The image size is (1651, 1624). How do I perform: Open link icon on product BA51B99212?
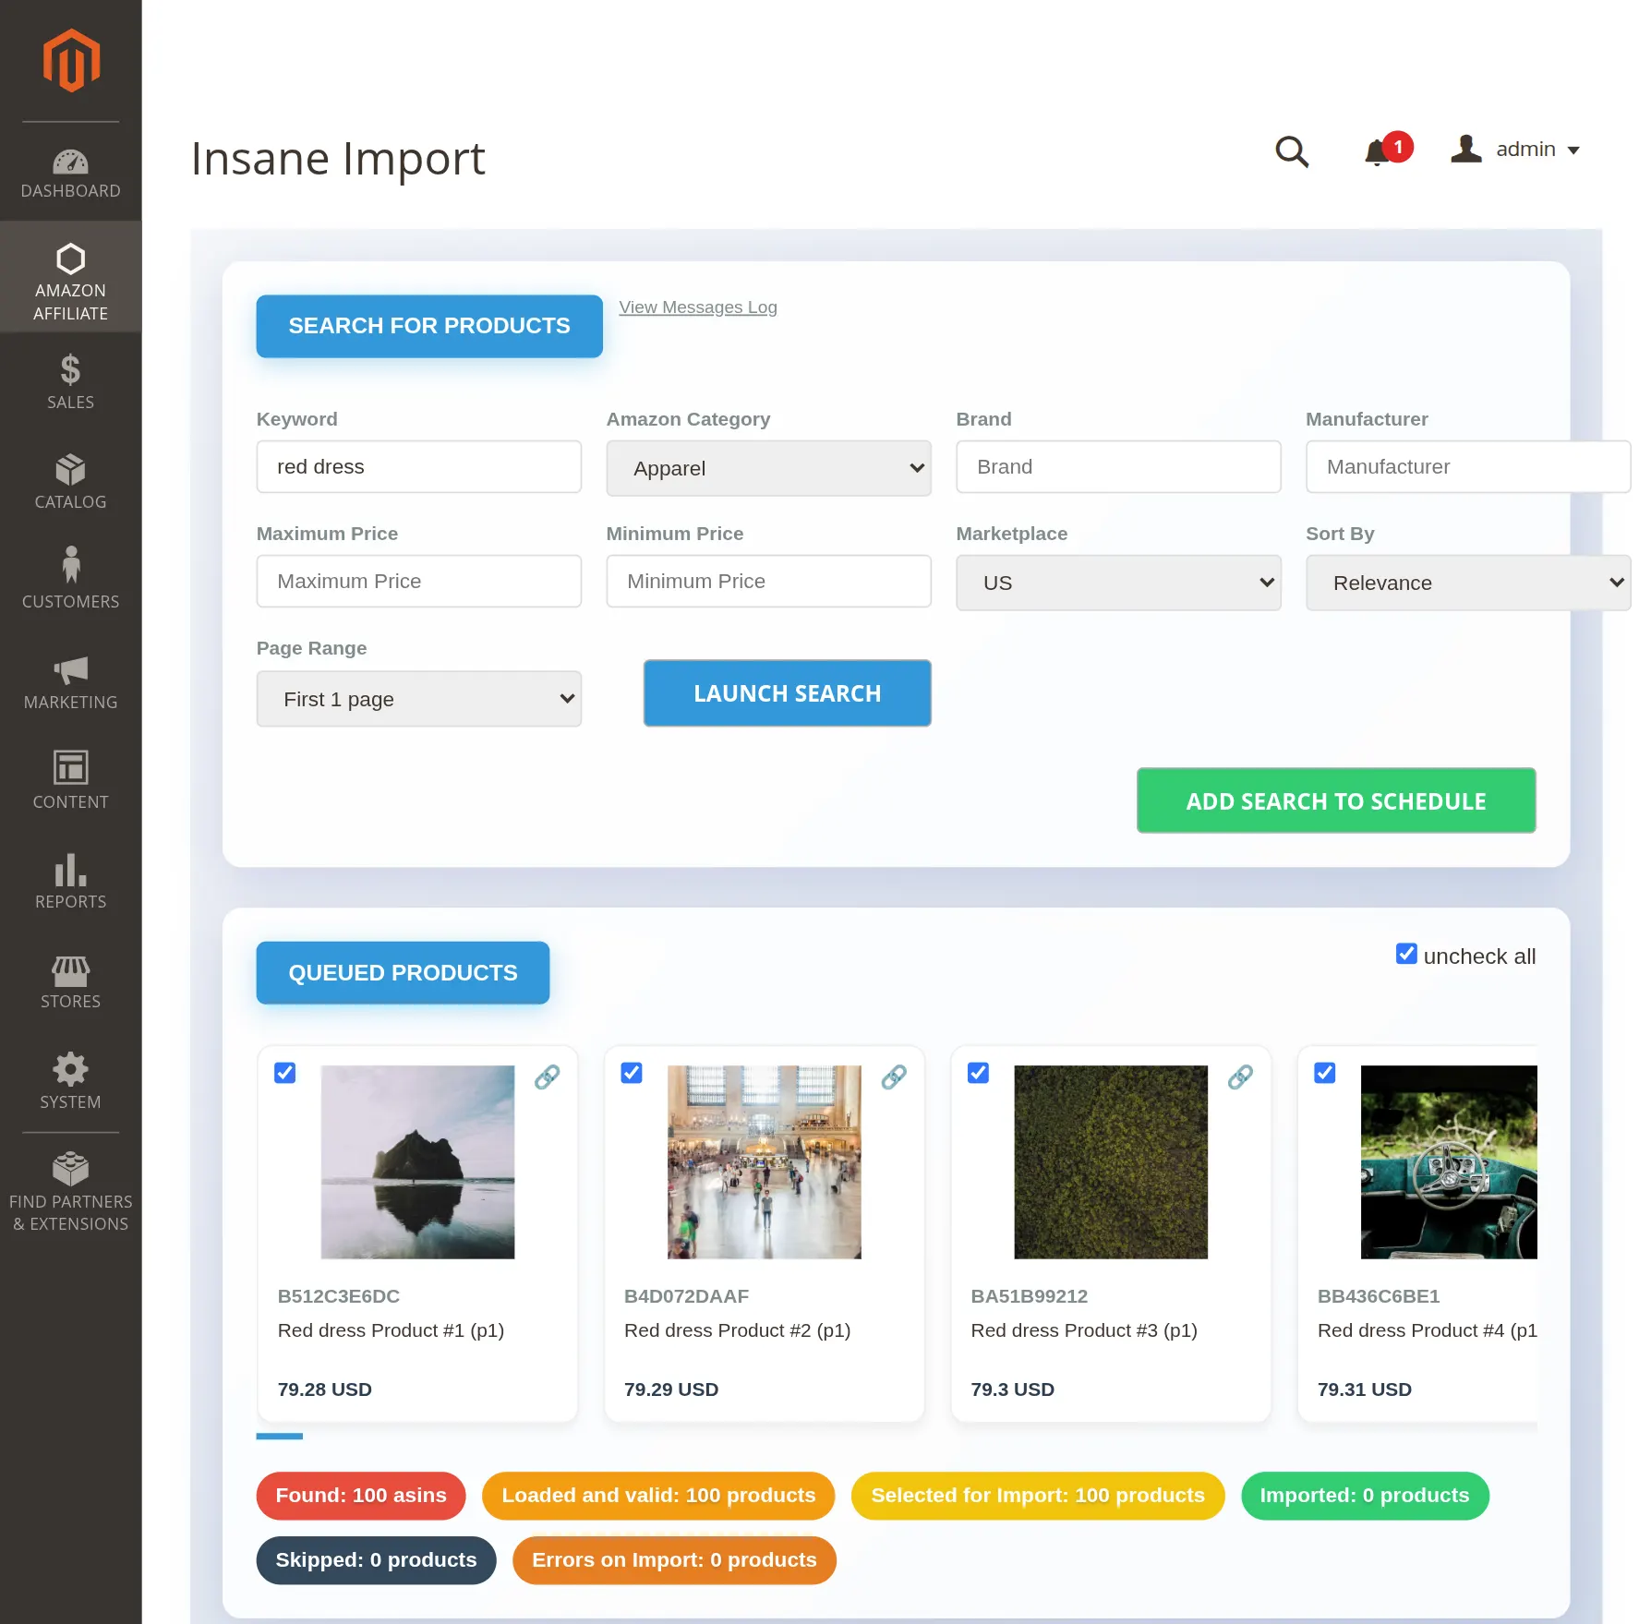1240,1077
